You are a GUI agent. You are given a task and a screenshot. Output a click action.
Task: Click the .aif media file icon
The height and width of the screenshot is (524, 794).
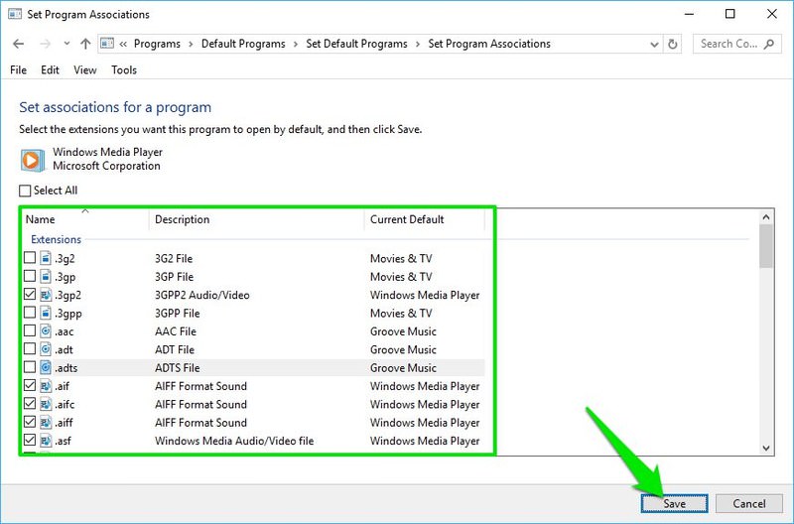pyautogui.click(x=46, y=386)
